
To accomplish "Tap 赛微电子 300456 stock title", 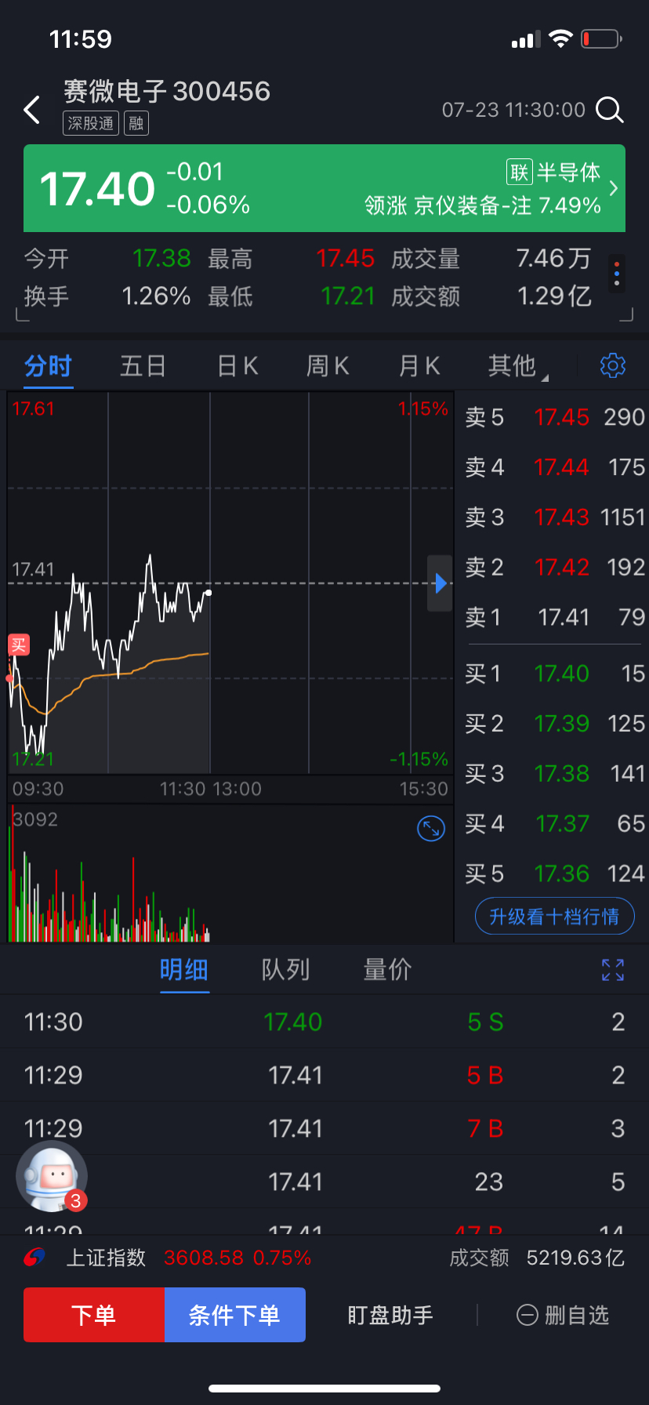I will (x=167, y=92).
